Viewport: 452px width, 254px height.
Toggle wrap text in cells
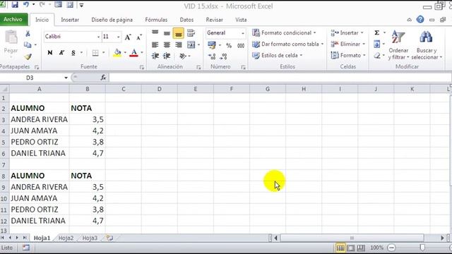click(191, 33)
